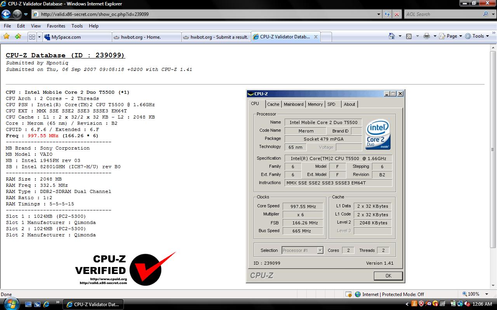
Task: Select the Mainboard tab in CPU-Z
Action: pos(294,104)
